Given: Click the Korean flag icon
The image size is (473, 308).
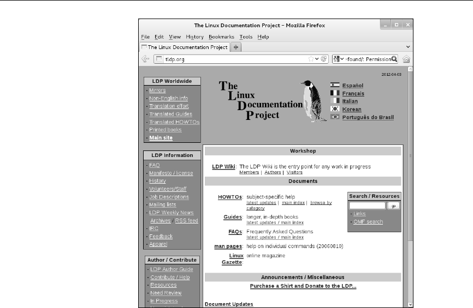Looking at the screenshot, I should tap(335, 108).
